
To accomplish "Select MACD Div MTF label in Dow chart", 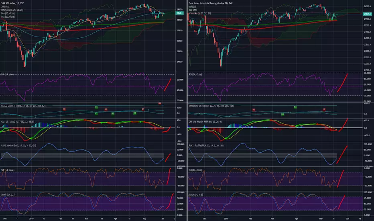I will (211, 106).
